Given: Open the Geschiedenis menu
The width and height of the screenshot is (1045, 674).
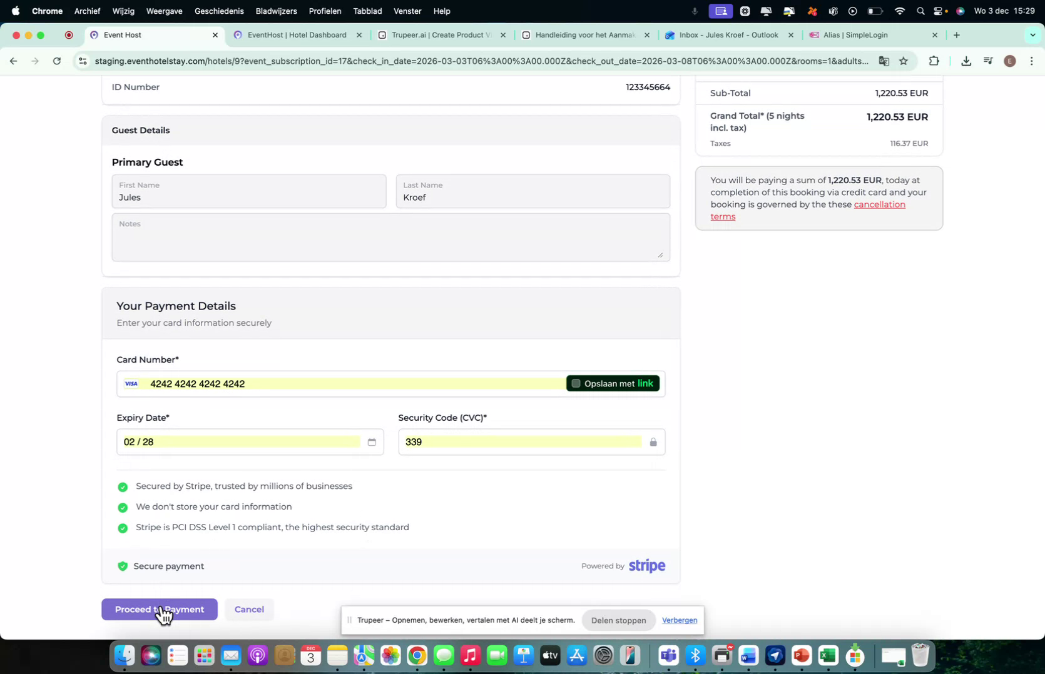Looking at the screenshot, I should (219, 11).
